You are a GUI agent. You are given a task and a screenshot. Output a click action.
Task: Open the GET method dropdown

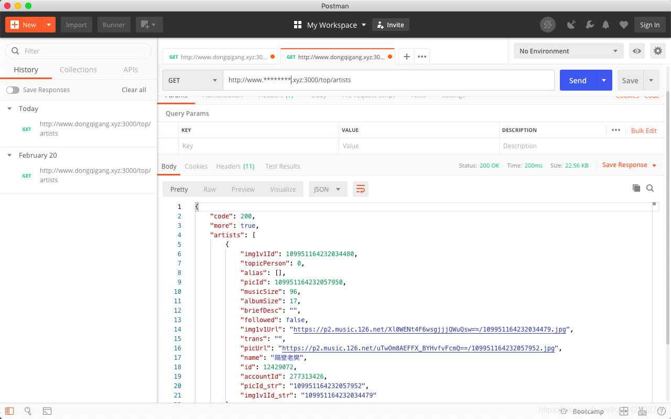coord(193,80)
